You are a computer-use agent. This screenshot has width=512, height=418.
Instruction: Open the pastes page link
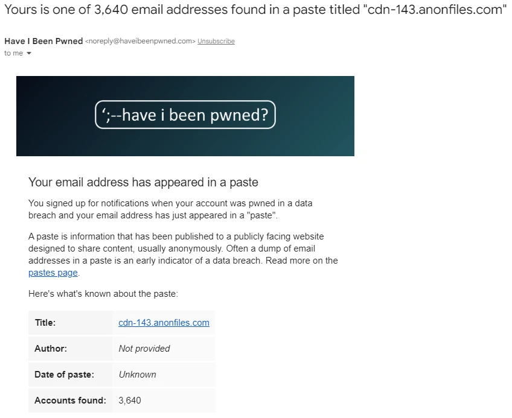click(53, 273)
